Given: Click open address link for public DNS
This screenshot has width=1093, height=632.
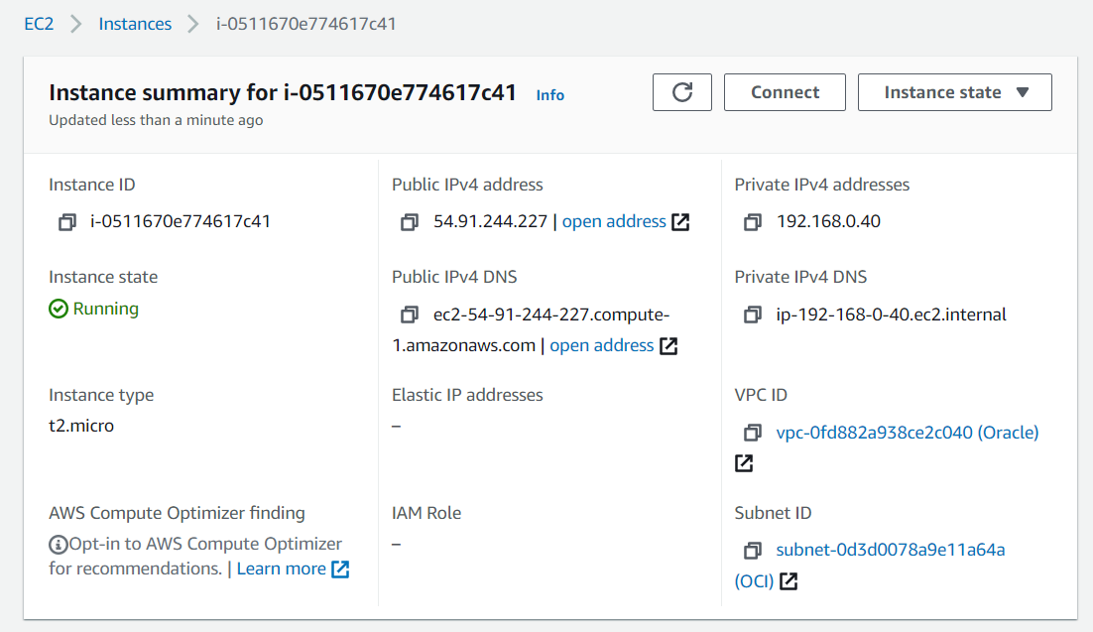Looking at the screenshot, I should coord(602,345).
